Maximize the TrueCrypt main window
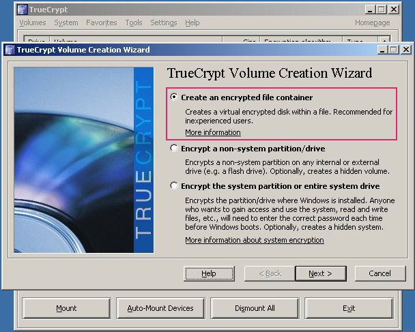 pos(382,10)
